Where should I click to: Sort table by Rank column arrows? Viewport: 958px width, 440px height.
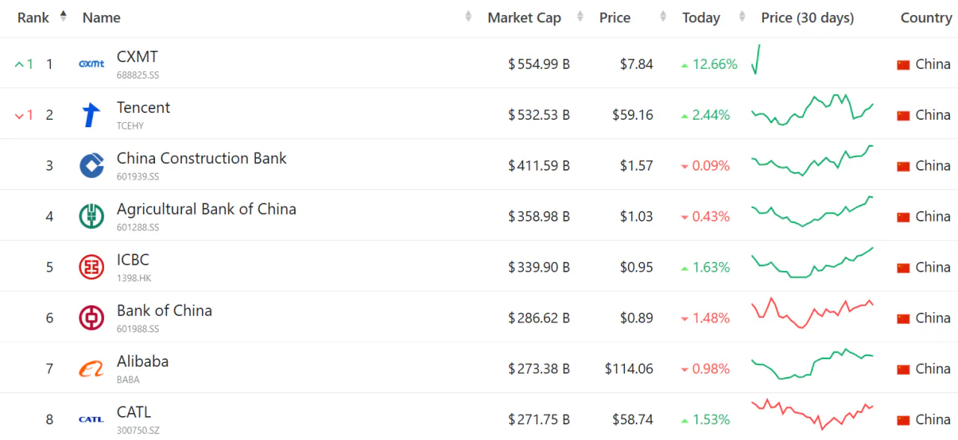tap(63, 16)
